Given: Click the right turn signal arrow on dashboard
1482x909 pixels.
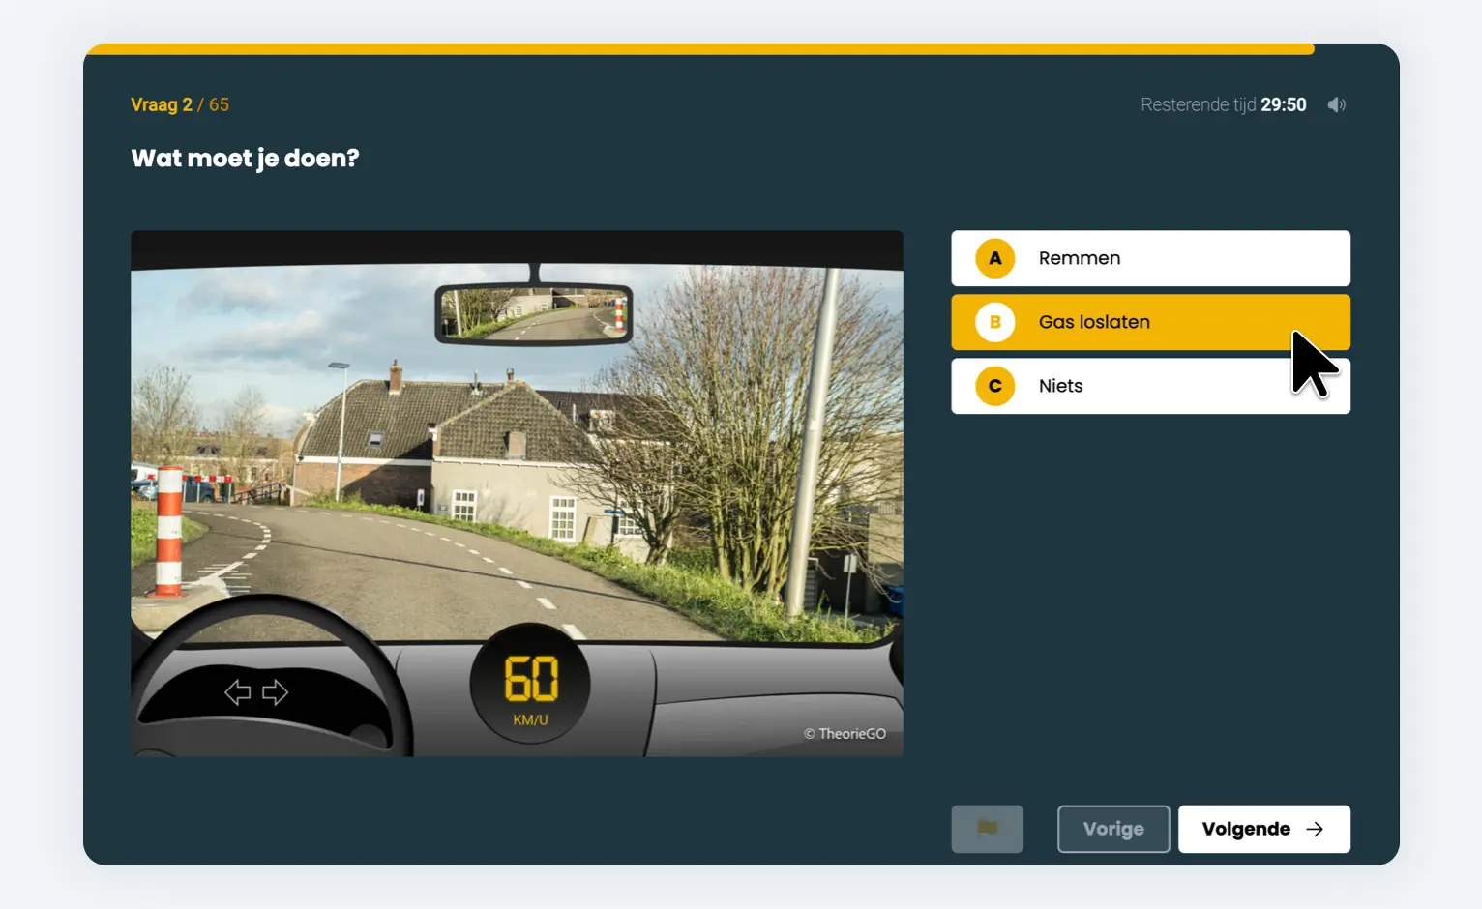Looking at the screenshot, I should point(276,692).
